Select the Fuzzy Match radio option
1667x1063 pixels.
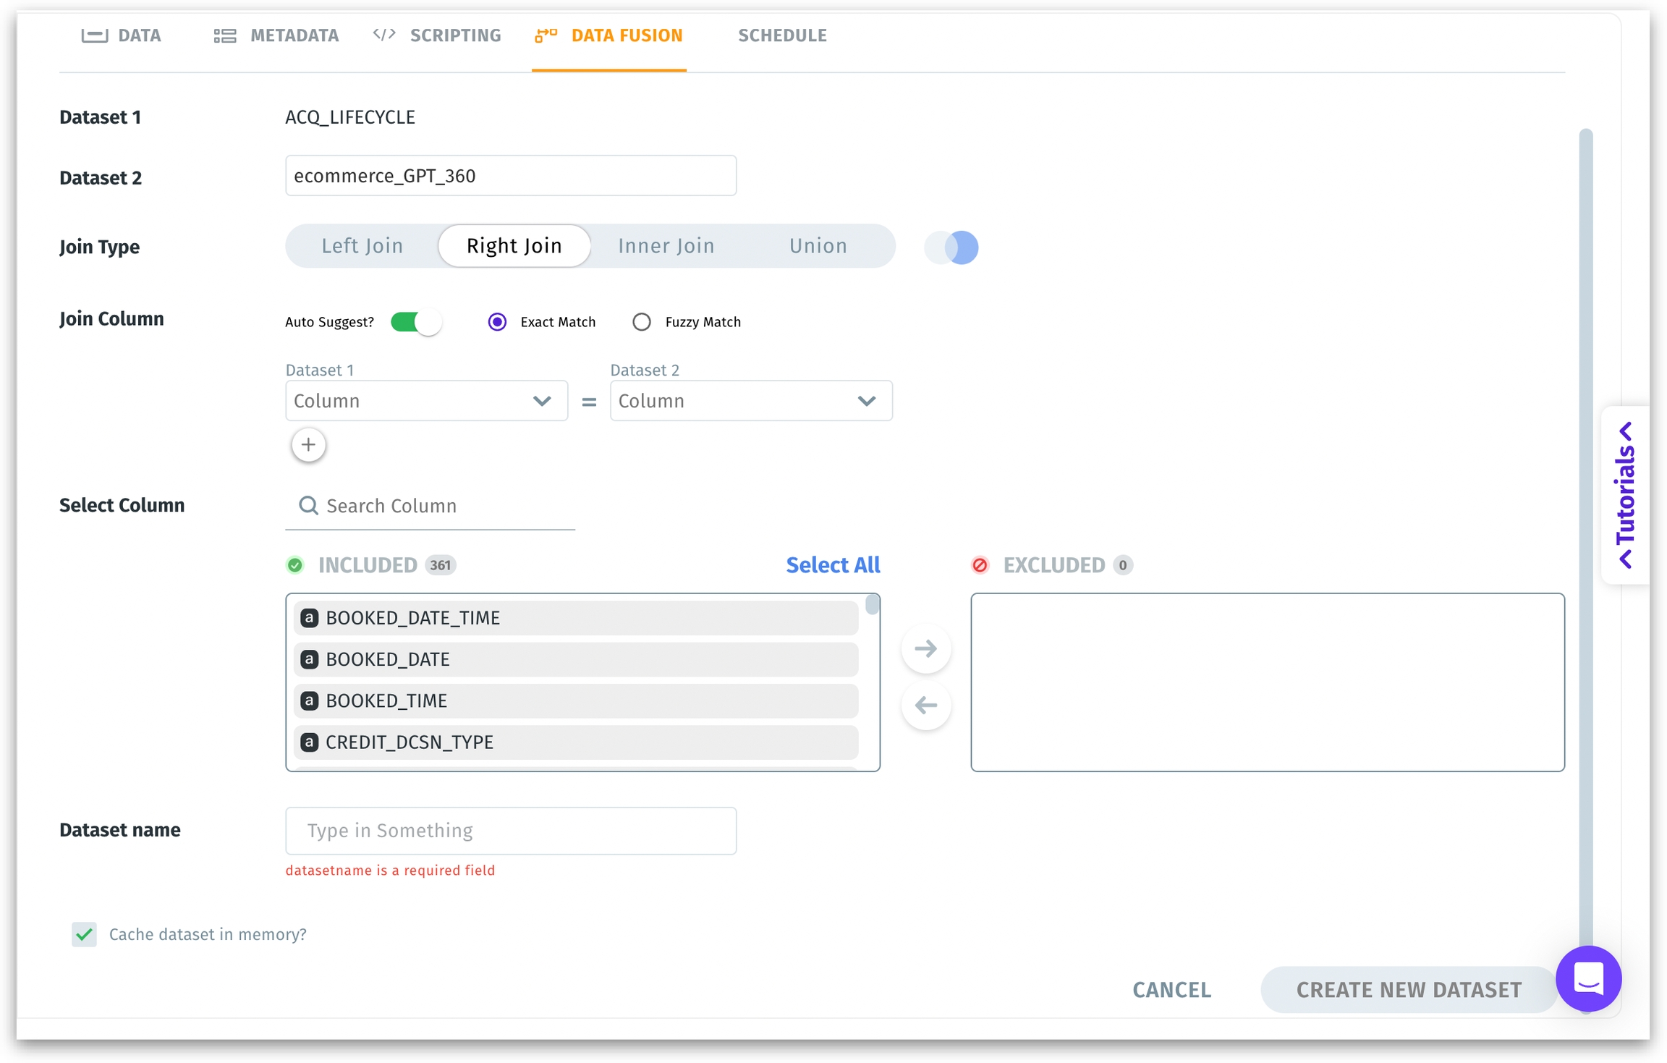pyautogui.click(x=642, y=322)
